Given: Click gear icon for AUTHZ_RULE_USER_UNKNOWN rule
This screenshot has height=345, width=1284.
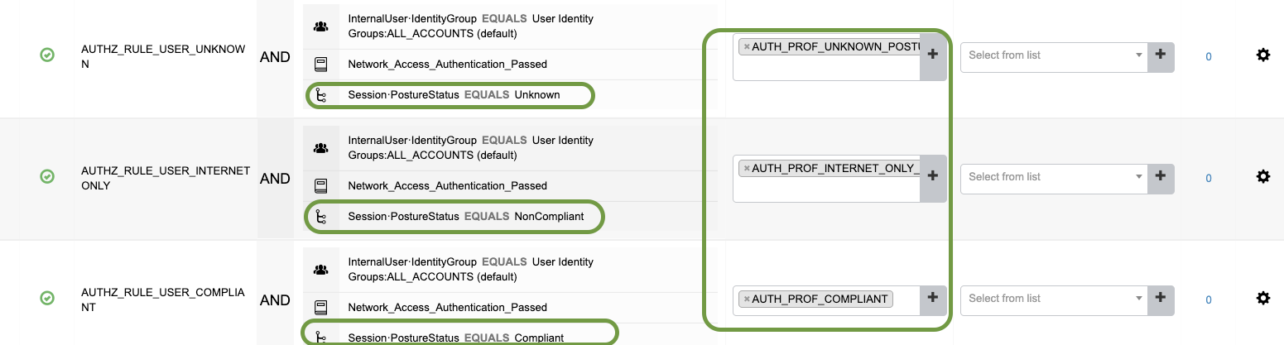Looking at the screenshot, I should point(1262,55).
